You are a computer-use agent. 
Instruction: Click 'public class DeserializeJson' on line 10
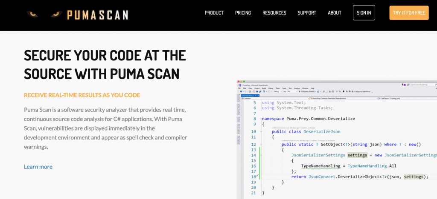[x=306, y=131]
